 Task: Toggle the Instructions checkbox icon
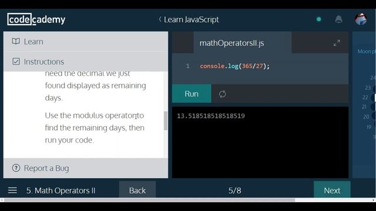coord(16,62)
